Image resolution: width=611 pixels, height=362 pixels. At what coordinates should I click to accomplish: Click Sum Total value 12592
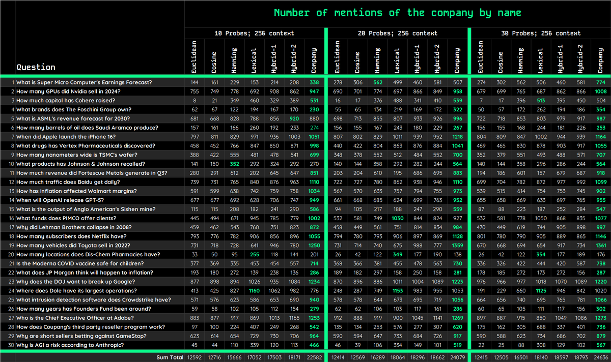coord(195,357)
